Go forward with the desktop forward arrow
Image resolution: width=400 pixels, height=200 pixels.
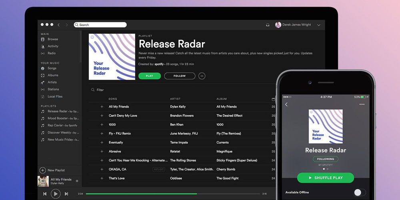coord(67,25)
